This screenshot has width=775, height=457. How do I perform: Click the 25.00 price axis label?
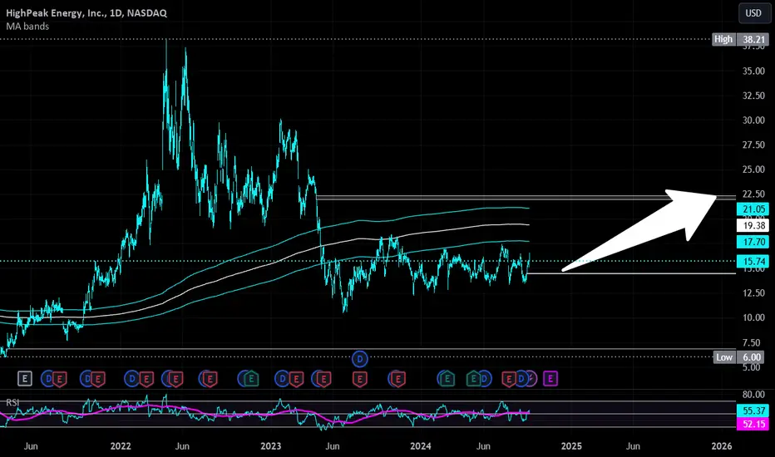[753, 170]
